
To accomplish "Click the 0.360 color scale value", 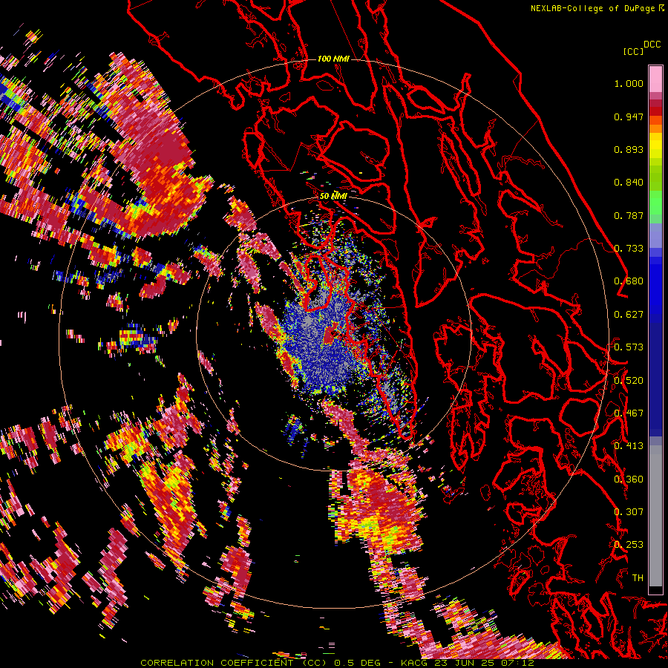I will click(629, 479).
